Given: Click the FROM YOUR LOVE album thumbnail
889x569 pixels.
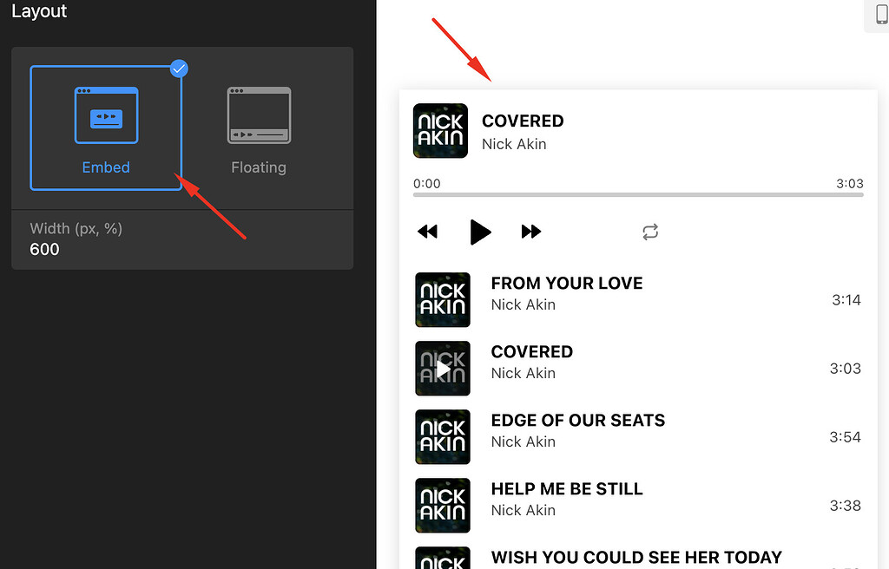Looking at the screenshot, I should pyautogui.click(x=442, y=299).
